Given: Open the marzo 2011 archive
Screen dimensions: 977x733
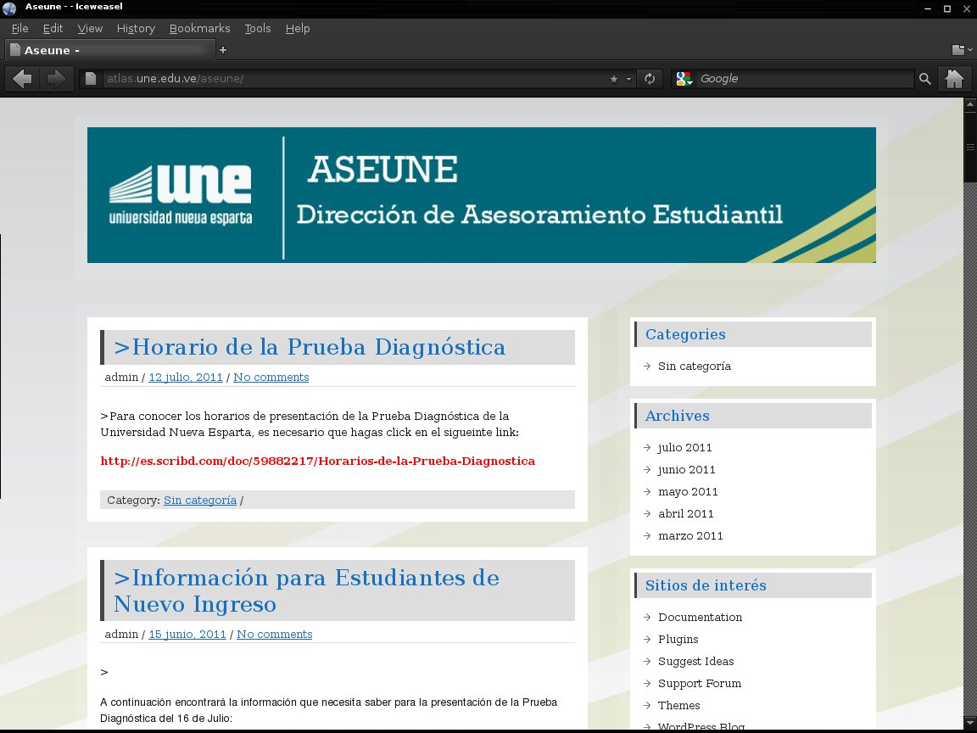Looking at the screenshot, I should [x=690, y=536].
